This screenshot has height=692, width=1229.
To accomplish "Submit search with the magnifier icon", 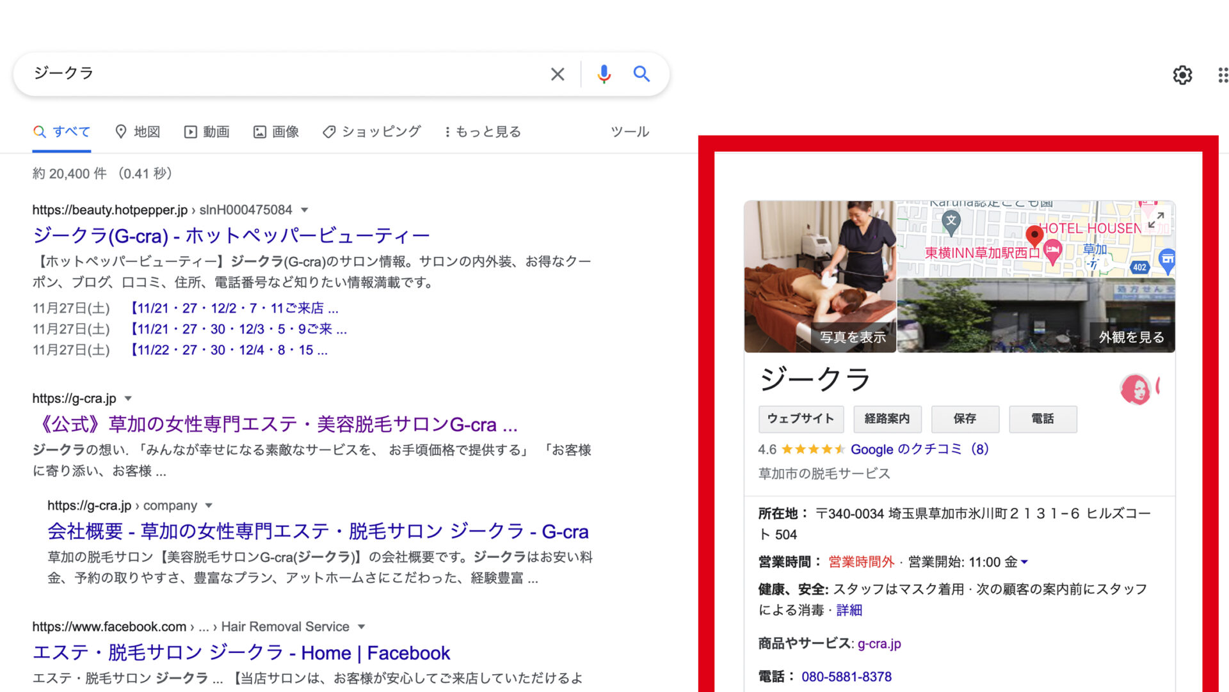I will pos(641,74).
